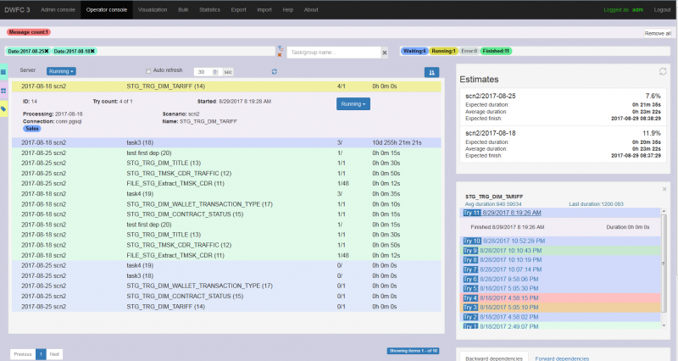Open Try 9 history entry
The height and width of the screenshot is (361, 678).
coord(560,250)
